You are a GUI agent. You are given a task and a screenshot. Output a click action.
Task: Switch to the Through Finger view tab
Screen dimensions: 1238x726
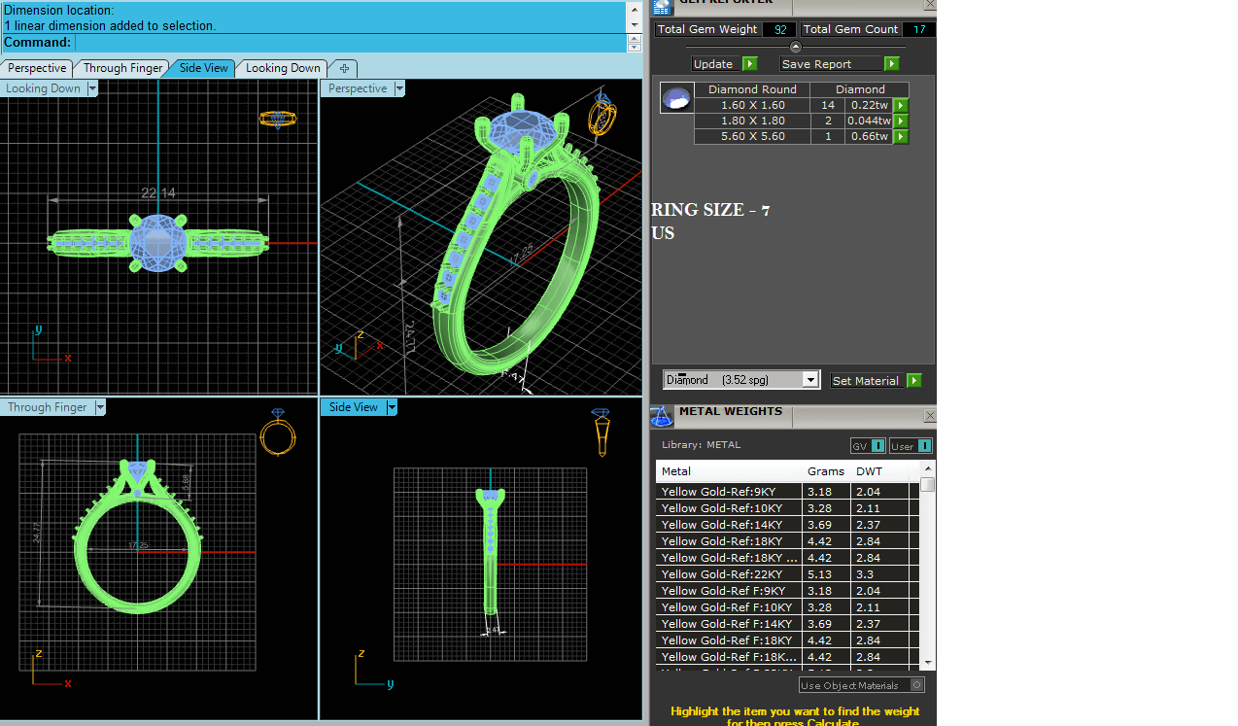(x=122, y=68)
